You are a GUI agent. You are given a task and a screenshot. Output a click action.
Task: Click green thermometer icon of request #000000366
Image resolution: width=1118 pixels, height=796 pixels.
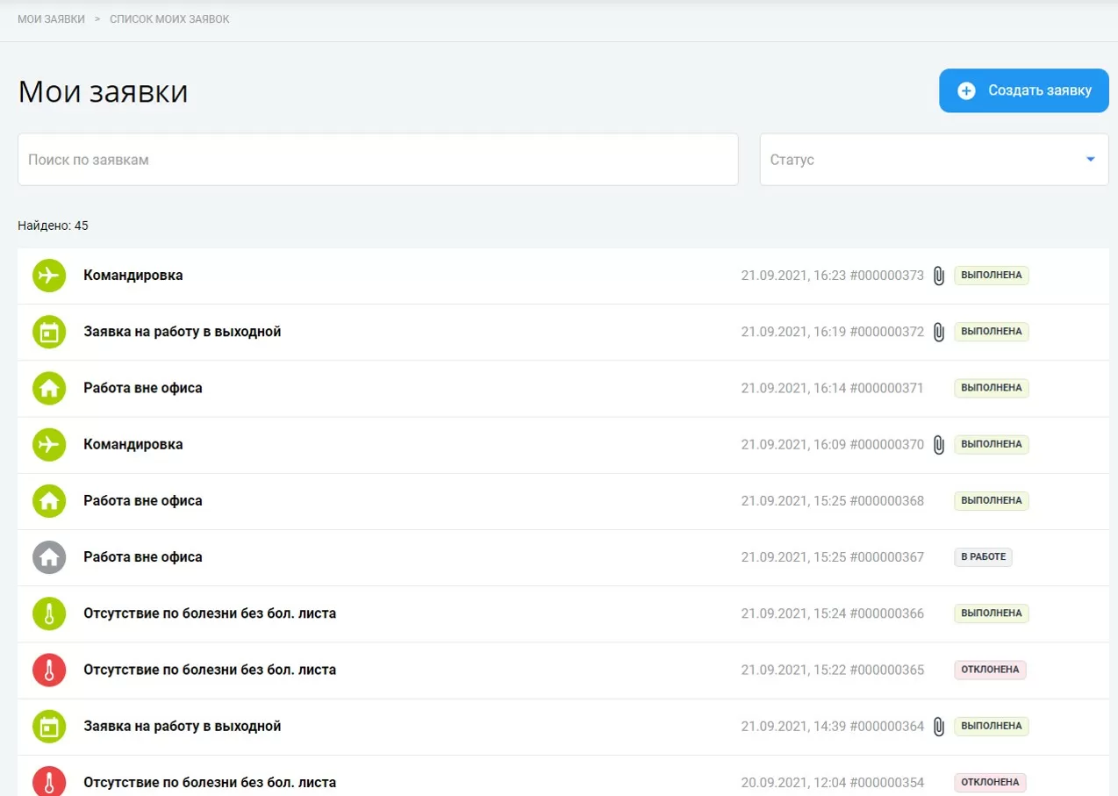point(49,613)
